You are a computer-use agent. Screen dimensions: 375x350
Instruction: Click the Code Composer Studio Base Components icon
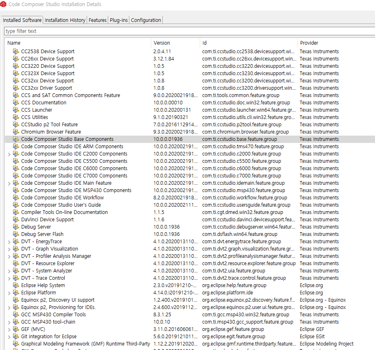point(16,139)
